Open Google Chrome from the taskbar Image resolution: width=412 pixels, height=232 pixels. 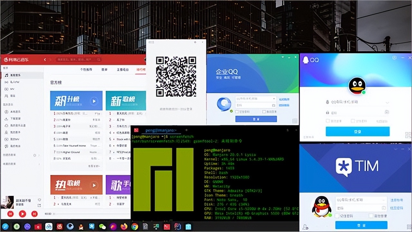[x=135, y=227]
